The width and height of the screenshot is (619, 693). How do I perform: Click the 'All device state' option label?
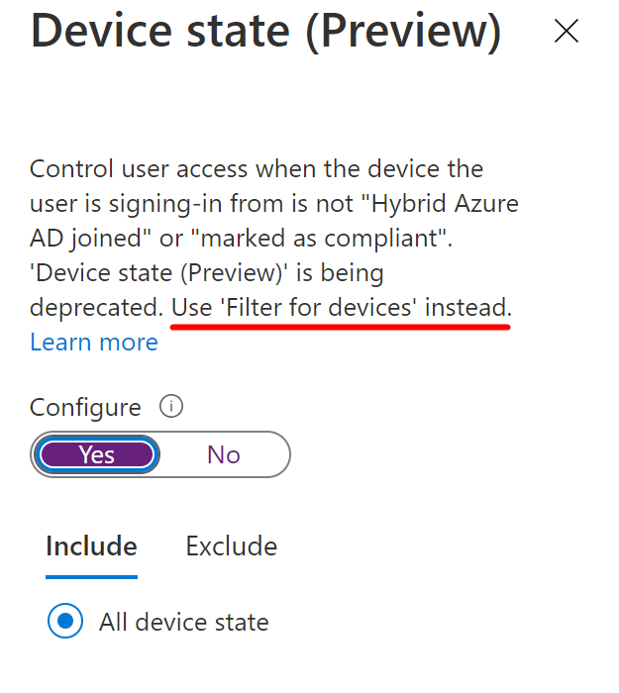(183, 623)
